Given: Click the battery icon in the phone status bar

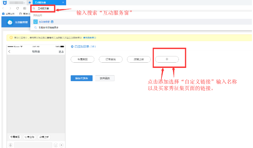Looking at the screenshot, I should [62, 46].
